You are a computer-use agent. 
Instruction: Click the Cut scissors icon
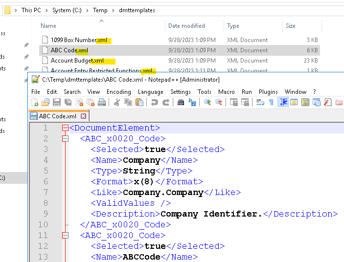pyautogui.click(x=117, y=102)
